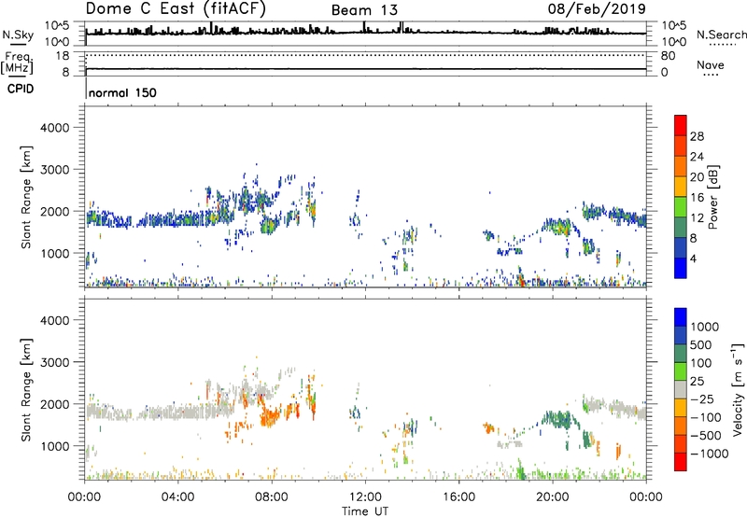Click the '1000' tick at the top of the velocity scale

click(x=705, y=327)
